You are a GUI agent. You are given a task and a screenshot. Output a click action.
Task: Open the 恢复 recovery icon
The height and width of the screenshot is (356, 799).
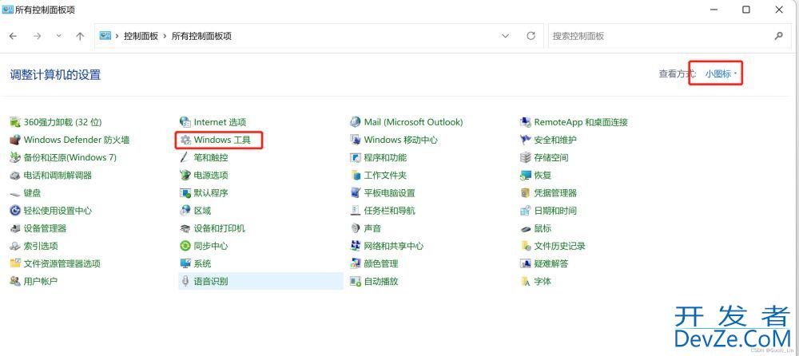pyautogui.click(x=526, y=175)
